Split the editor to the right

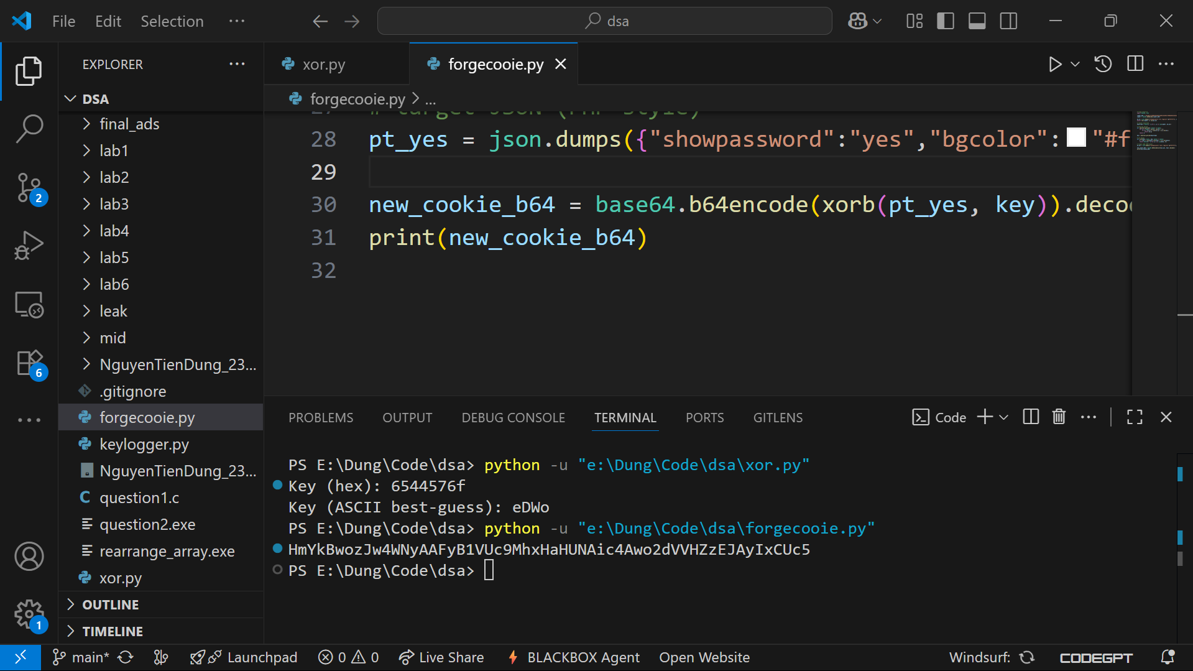[1135, 64]
